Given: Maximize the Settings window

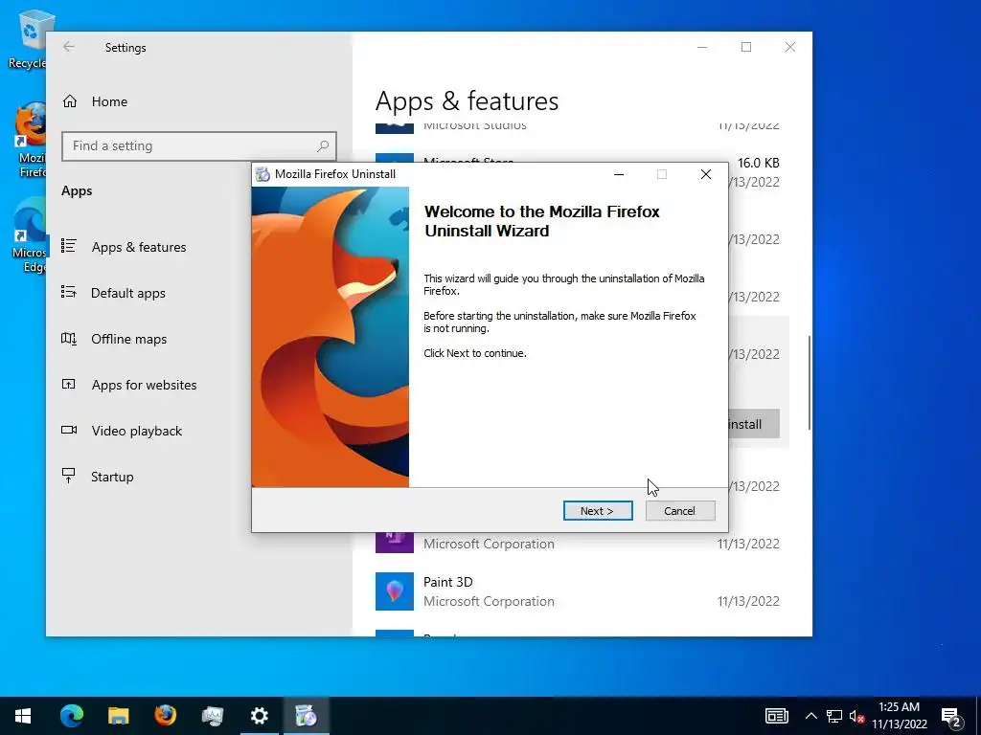Looking at the screenshot, I should pyautogui.click(x=745, y=47).
